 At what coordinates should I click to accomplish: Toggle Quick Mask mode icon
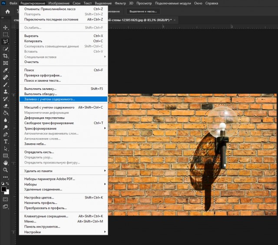point(6,199)
